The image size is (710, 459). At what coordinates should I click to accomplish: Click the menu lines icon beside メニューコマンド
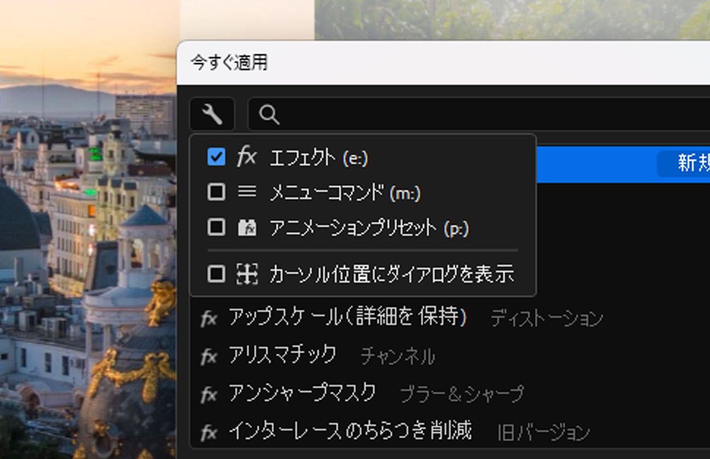[x=247, y=192]
